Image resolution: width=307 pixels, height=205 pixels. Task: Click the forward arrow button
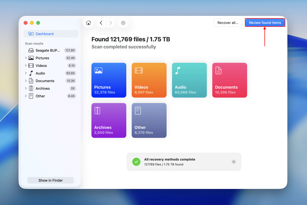pyautogui.click(x=111, y=23)
